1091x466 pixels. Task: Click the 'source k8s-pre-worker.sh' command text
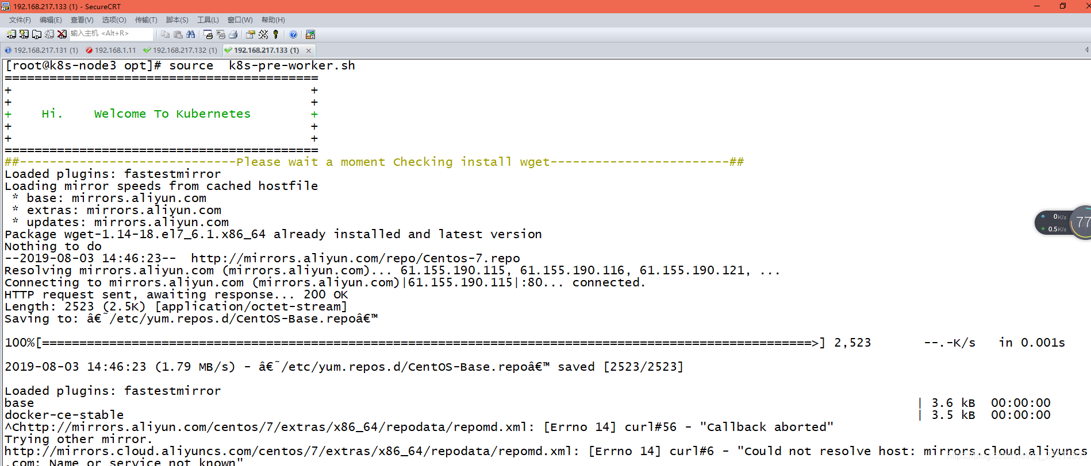262,65
